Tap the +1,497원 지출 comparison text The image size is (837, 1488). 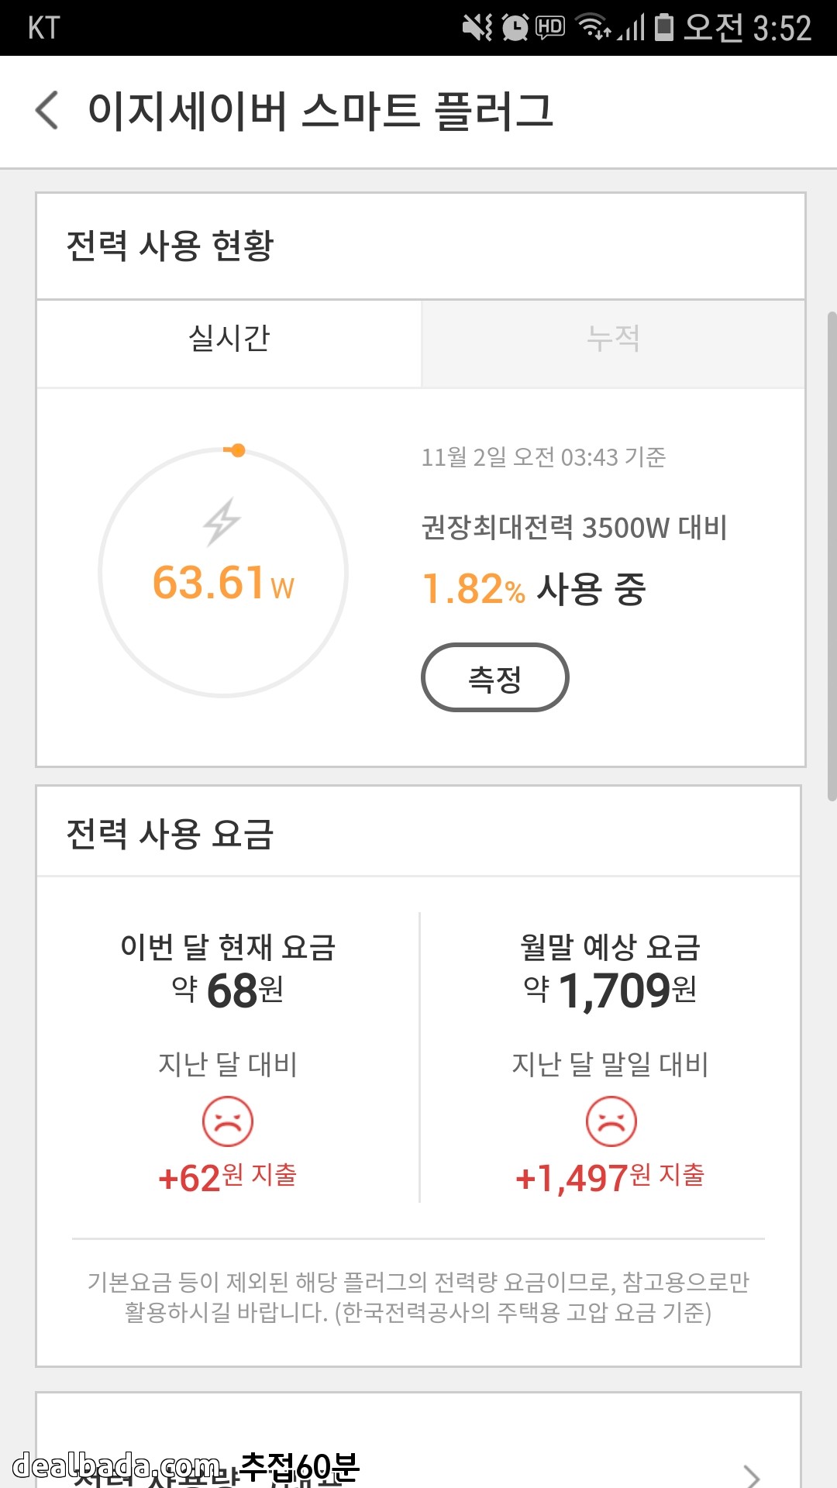tap(610, 1178)
